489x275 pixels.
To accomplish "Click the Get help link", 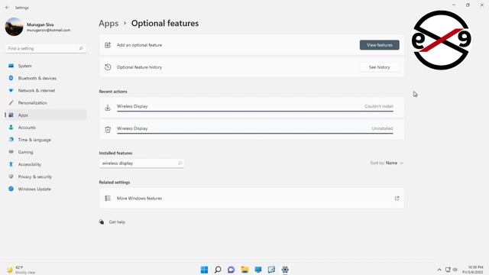I will pos(117,222).
